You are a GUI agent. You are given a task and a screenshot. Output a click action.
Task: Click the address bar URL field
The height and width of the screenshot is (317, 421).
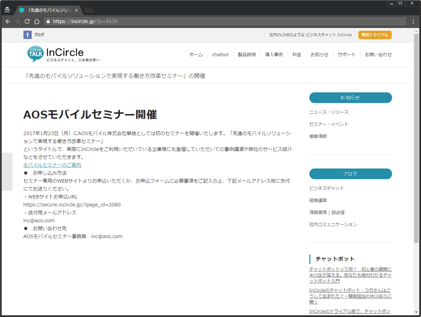(226, 21)
